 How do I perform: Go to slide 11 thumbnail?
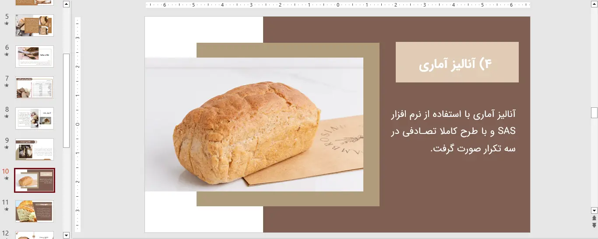[35, 211]
